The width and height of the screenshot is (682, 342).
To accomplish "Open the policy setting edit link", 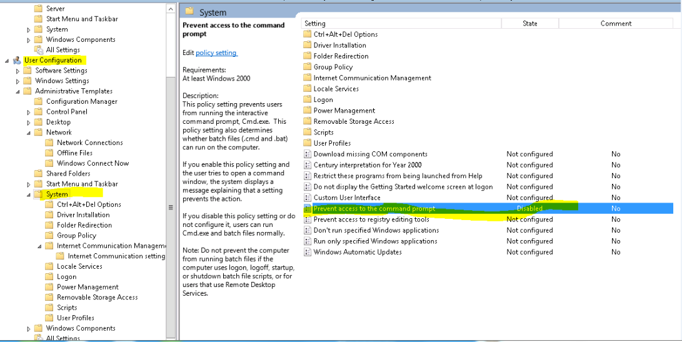I will pyautogui.click(x=216, y=53).
